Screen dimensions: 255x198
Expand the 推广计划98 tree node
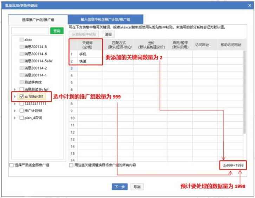pyautogui.click(x=15, y=111)
